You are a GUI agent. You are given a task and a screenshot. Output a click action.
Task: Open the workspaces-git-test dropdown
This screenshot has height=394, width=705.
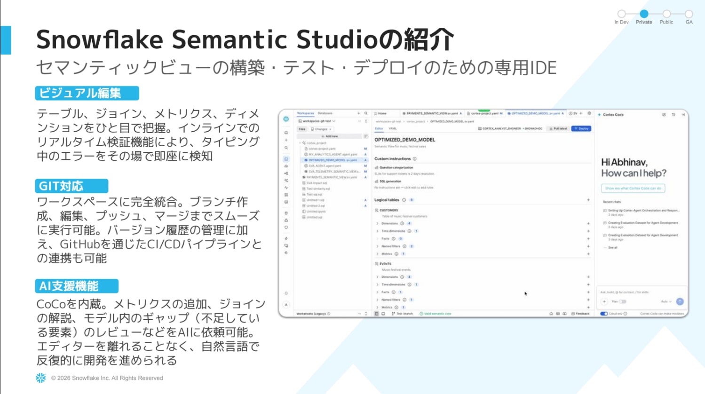point(317,121)
